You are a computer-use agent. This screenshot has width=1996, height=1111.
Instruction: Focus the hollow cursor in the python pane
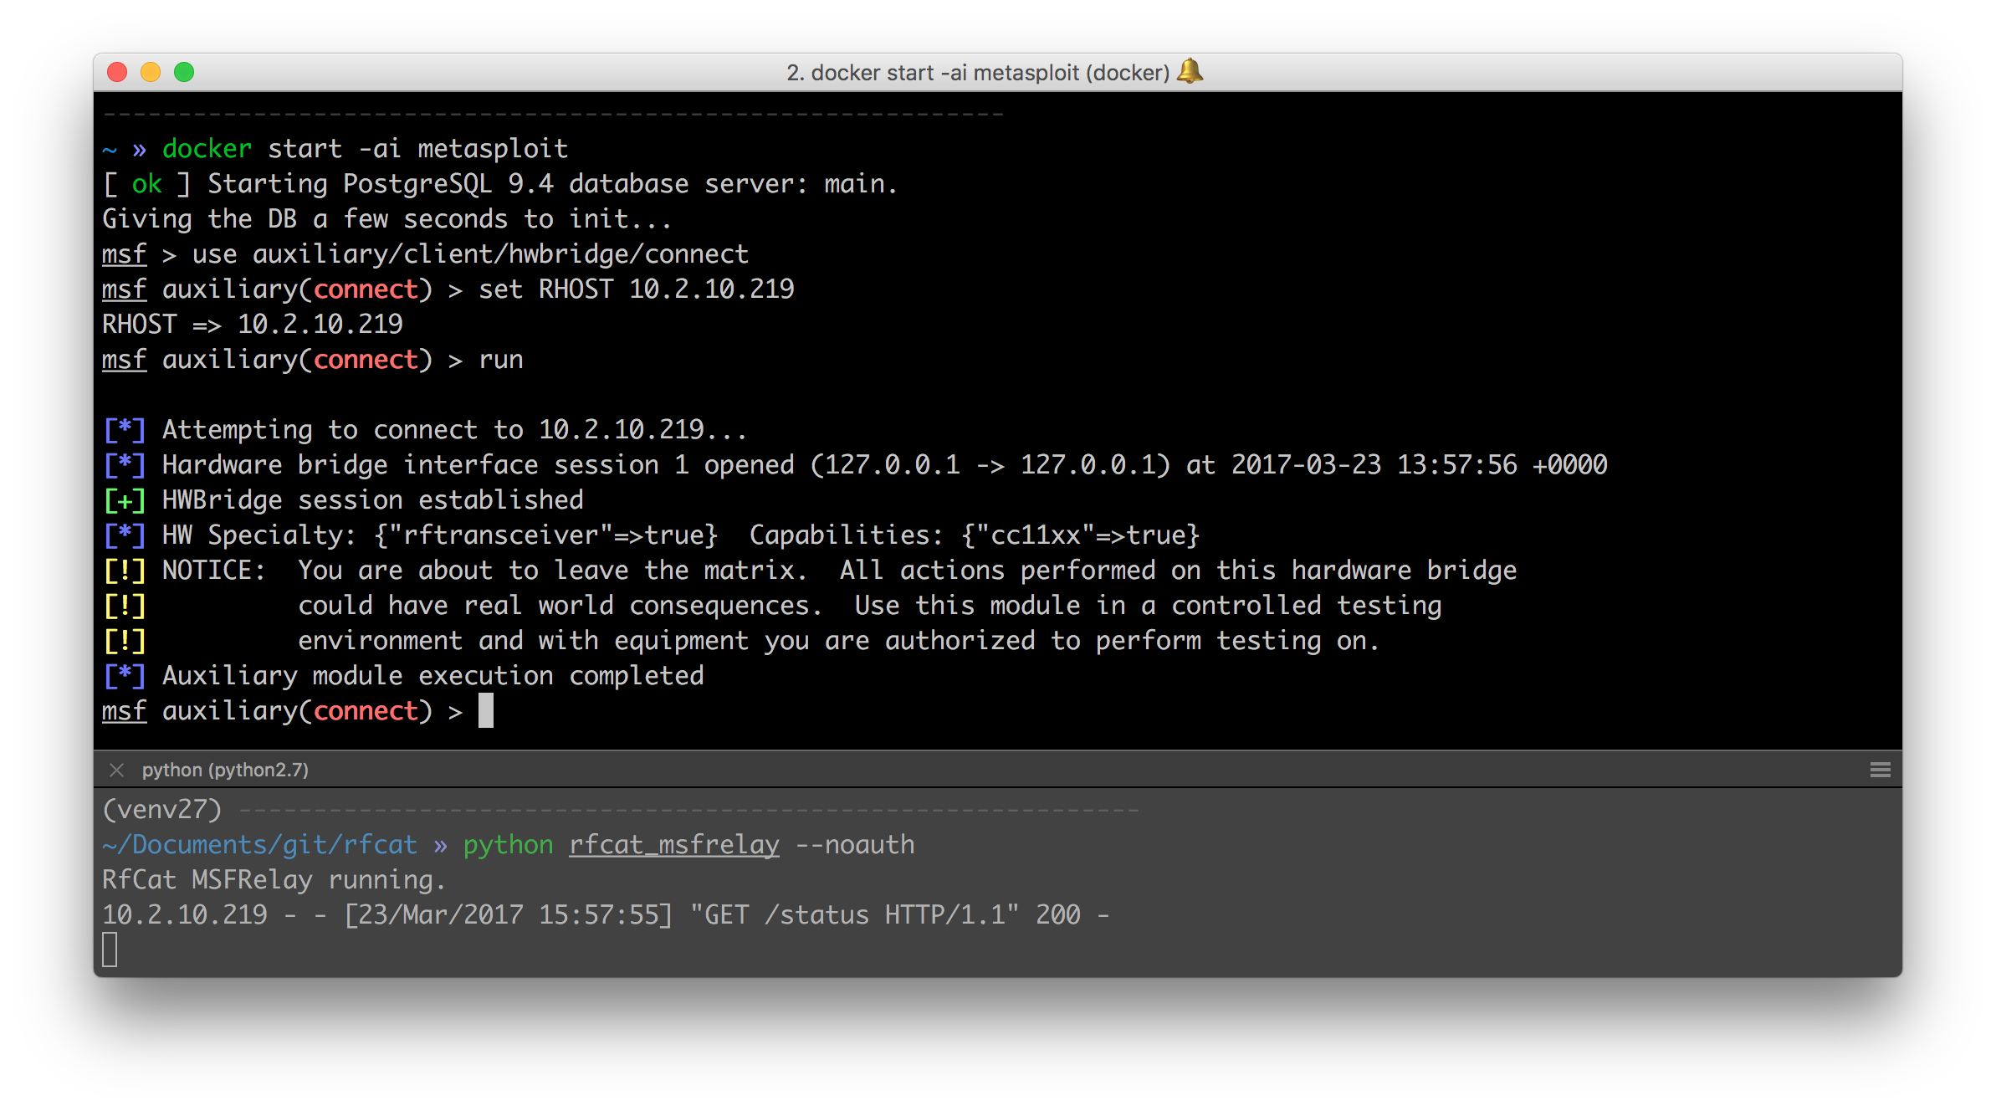tap(110, 950)
